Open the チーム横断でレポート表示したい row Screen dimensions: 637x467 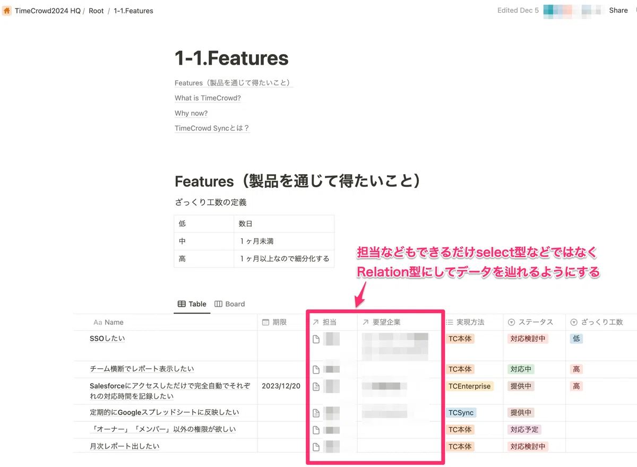point(142,369)
